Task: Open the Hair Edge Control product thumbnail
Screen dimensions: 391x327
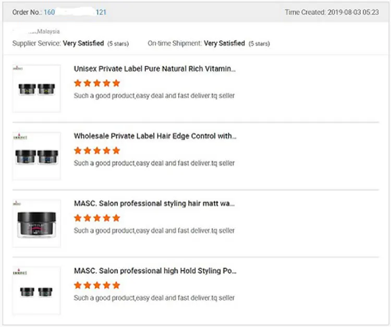Action: (36, 156)
